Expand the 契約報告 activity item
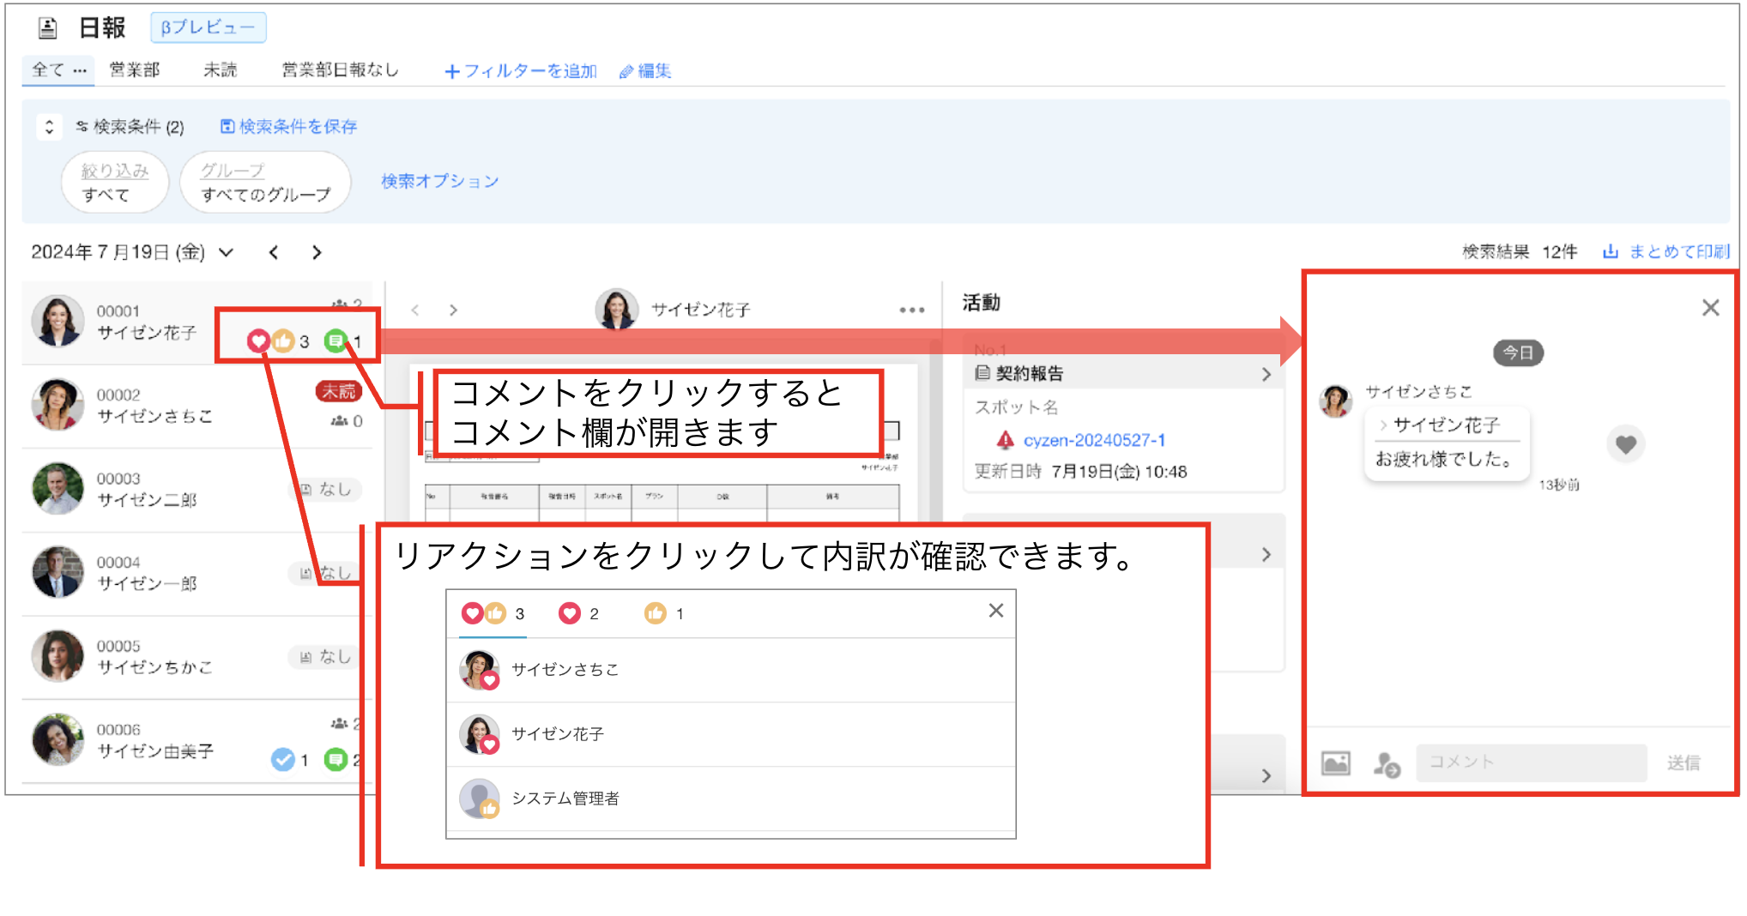The height and width of the screenshot is (916, 1747). [1124, 374]
